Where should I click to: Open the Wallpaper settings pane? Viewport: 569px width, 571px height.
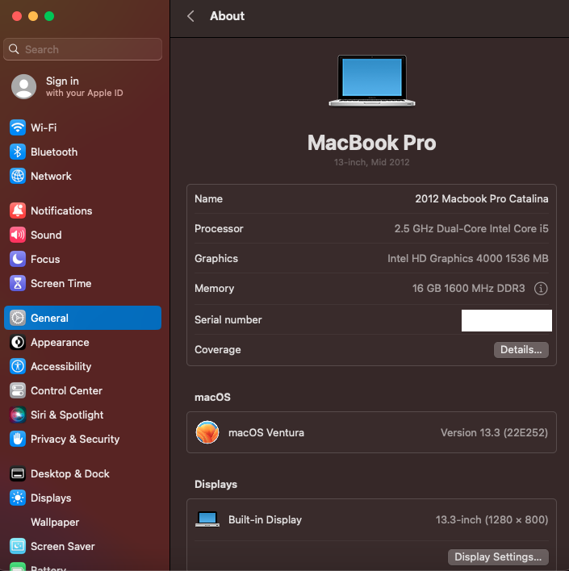[x=55, y=522]
